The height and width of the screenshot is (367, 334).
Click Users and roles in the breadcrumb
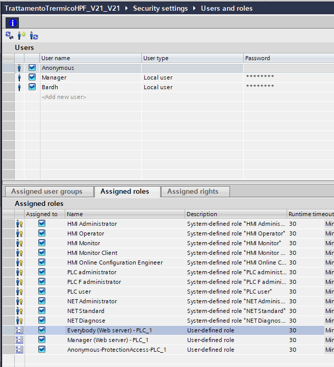(x=227, y=9)
